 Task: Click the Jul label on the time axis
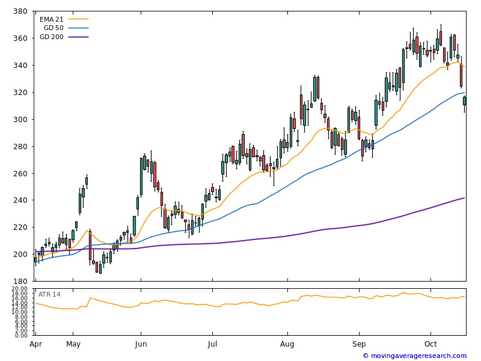pos(212,344)
